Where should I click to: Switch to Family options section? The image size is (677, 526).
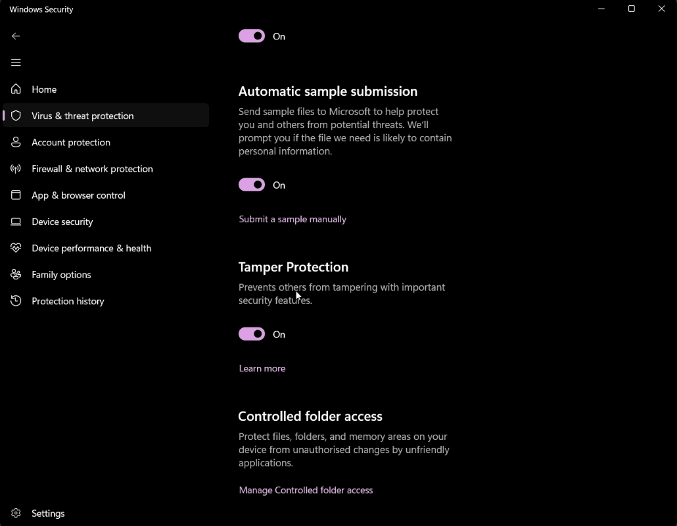[x=61, y=274]
